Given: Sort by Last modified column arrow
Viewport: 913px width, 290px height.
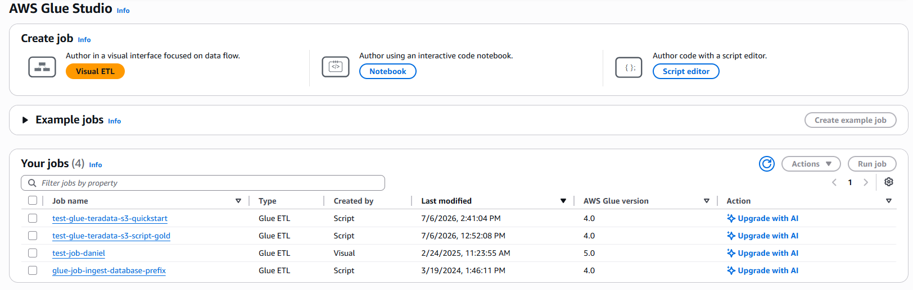Looking at the screenshot, I should (x=563, y=201).
